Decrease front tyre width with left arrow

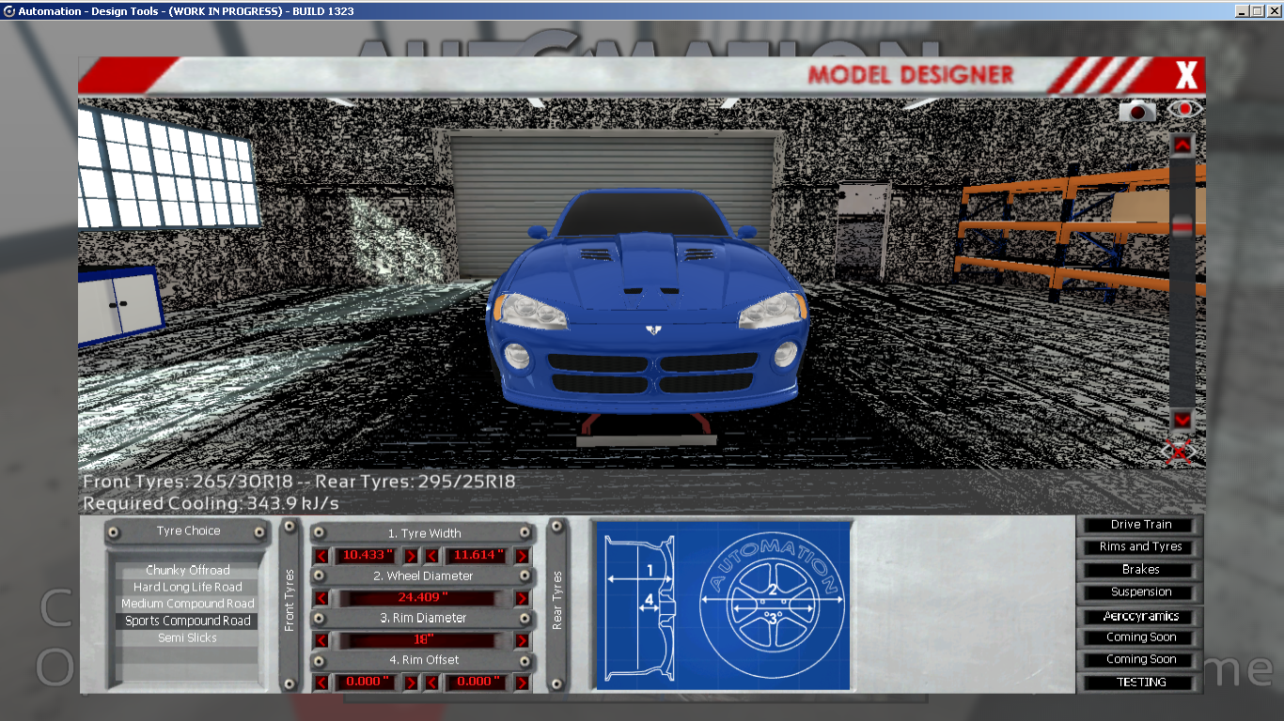322,556
